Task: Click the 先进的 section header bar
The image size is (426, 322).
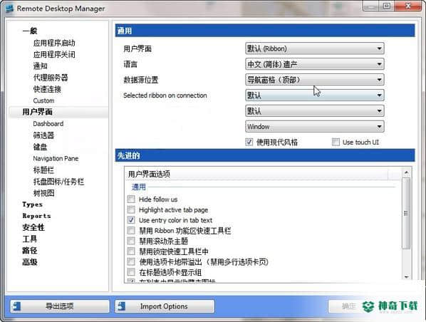Action: point(265,155)
